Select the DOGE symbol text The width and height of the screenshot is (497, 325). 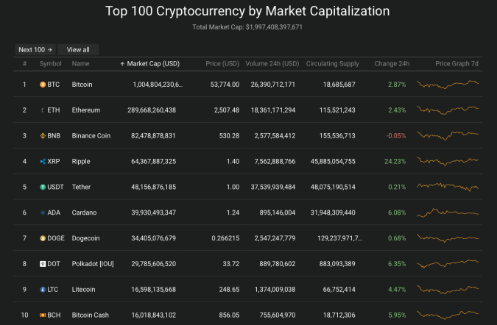(56, 238)
